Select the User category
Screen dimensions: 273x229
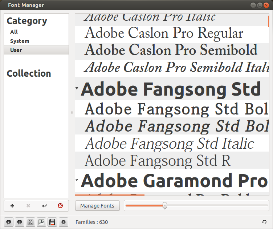pyautogui.click(x=36, y=50)
